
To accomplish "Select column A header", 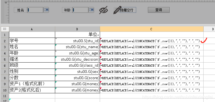I will 32,29.
